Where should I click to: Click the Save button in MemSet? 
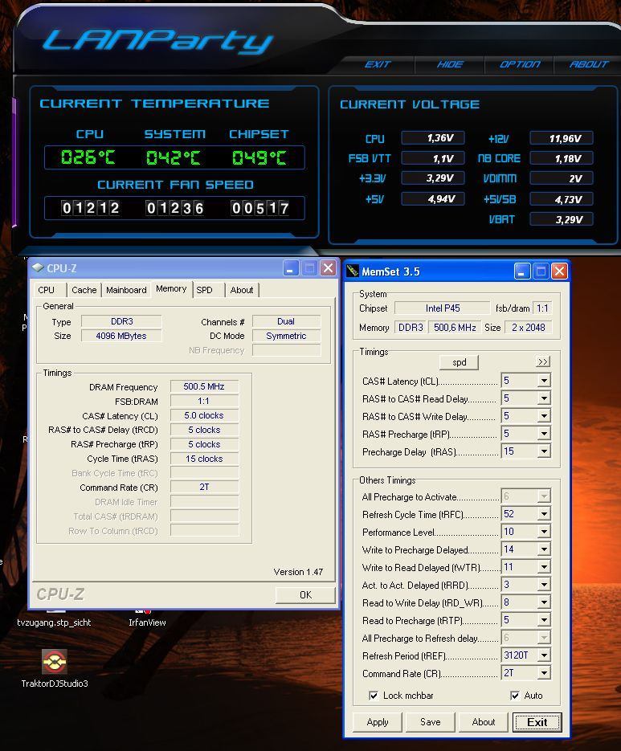tap(431, 722)
